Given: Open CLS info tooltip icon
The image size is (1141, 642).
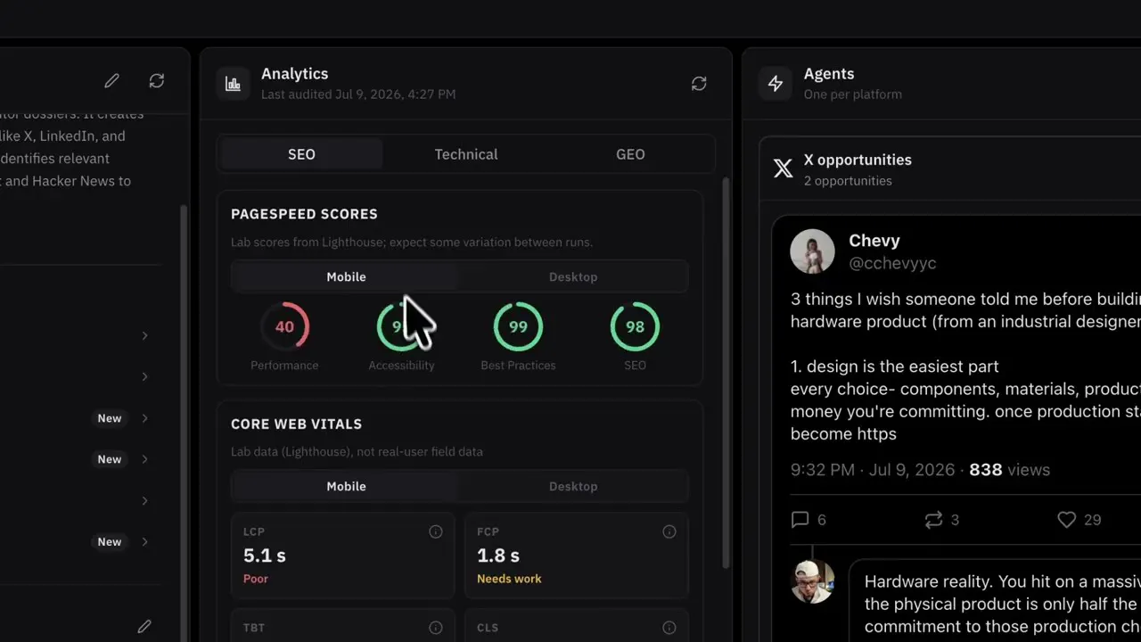Looking at the screenshot, I should click(x=669, y=628).
